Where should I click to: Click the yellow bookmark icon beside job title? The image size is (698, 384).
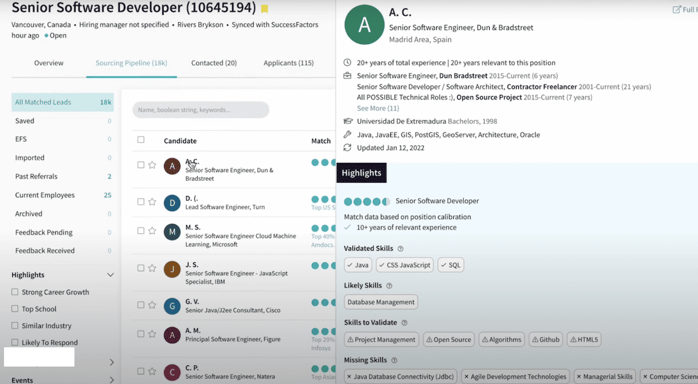click(265, 9)
